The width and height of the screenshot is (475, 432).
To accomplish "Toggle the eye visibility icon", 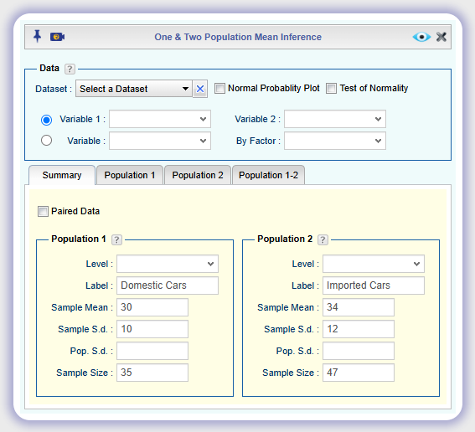I will 421,37.
